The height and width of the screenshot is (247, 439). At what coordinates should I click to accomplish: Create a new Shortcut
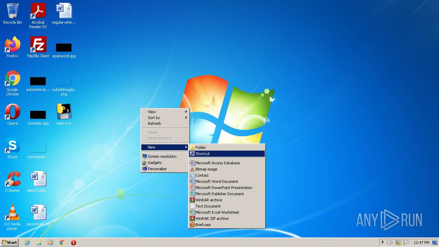point(227,154)
